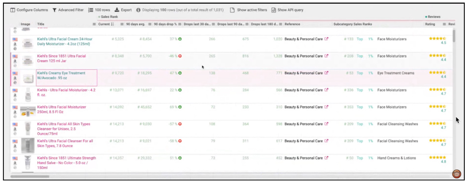Click US flag icon for Creamy Eye Treatment row
This screenshot has height=183, width=467.
pos(15,73)
